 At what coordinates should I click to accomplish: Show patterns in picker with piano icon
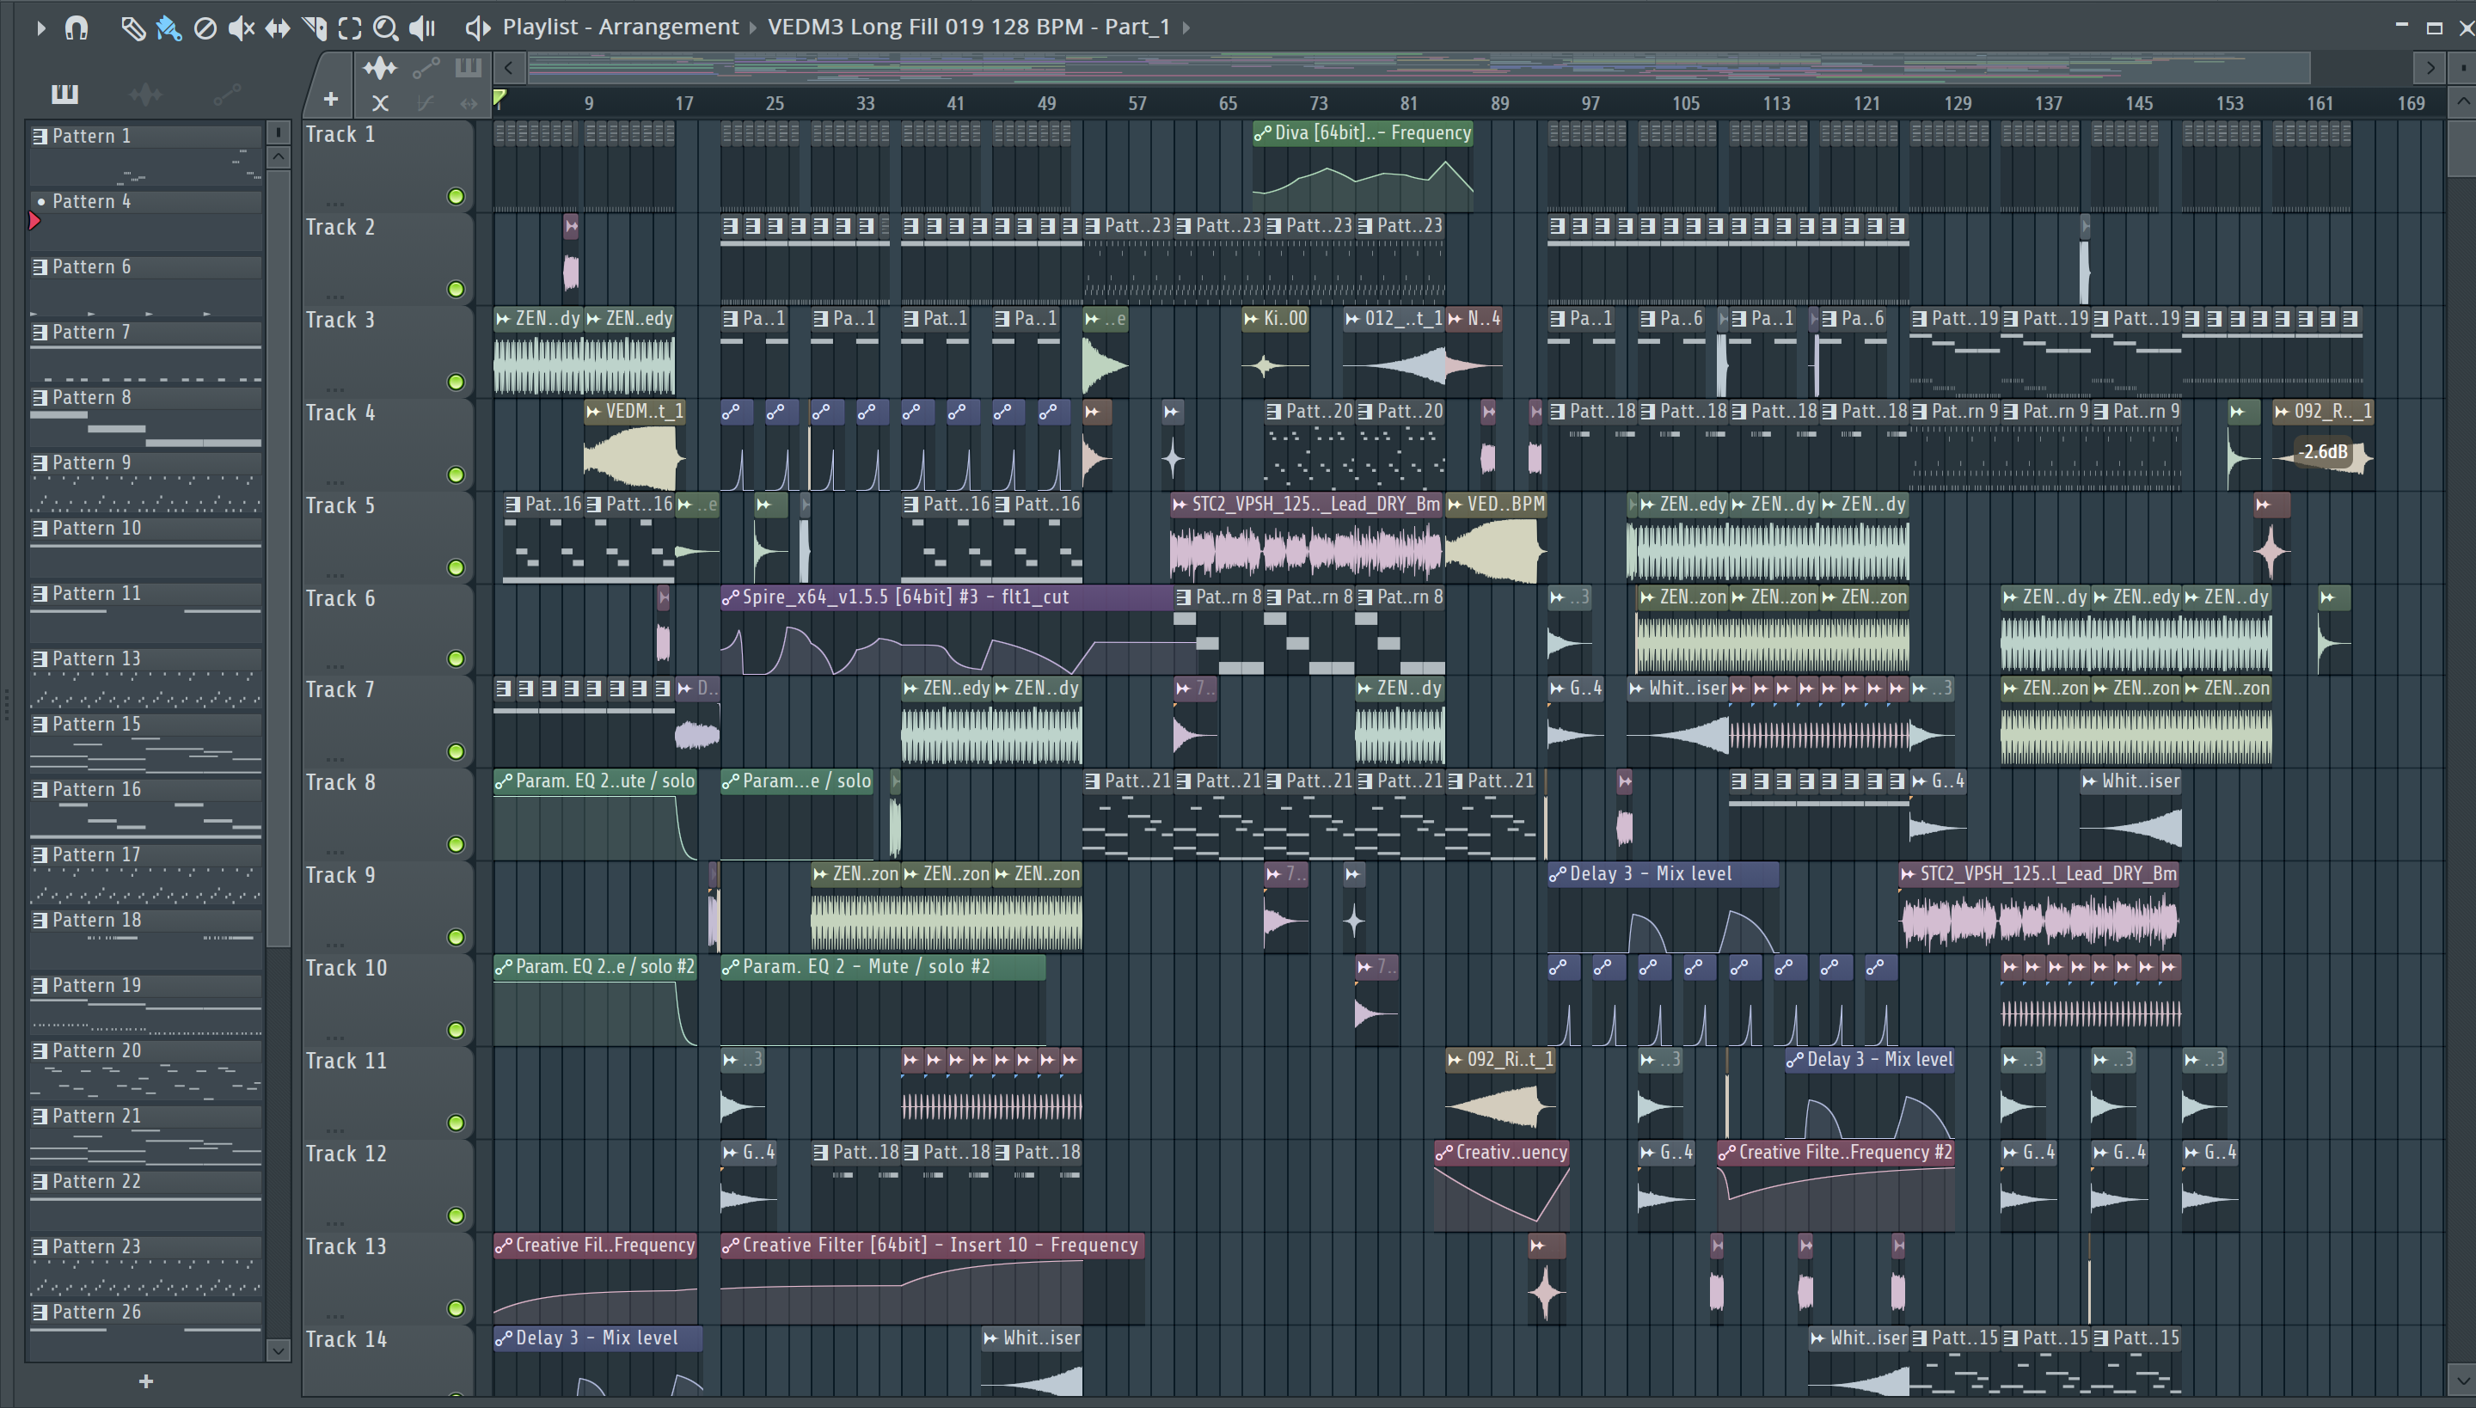point(64,94)
